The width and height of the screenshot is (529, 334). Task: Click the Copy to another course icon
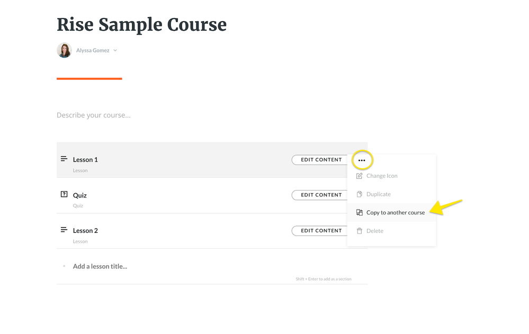360,212
